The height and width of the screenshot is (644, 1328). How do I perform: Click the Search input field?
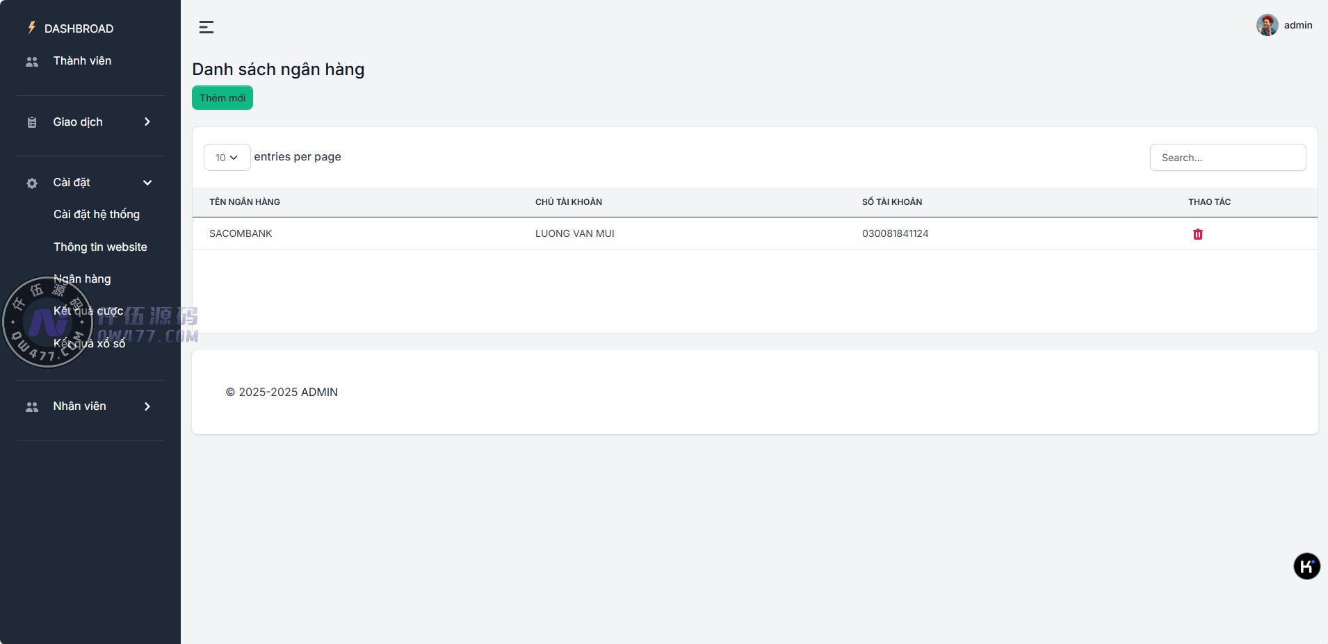click(1227, 158)
